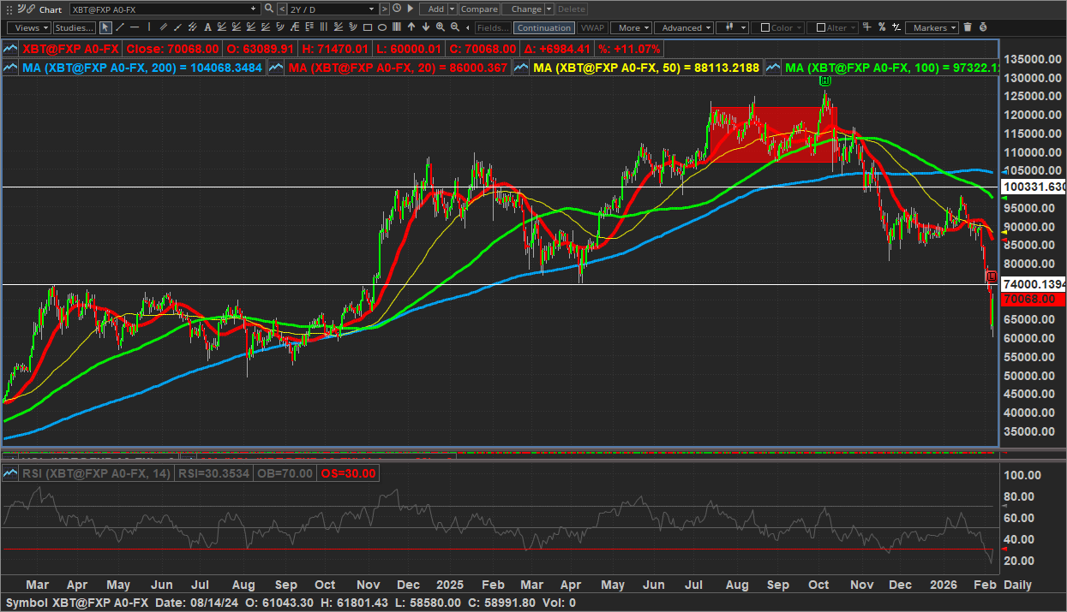Viewport: 1067px width, 612px height.
Task: Toggle the Continuation button
Action: (x=543, y=27)
